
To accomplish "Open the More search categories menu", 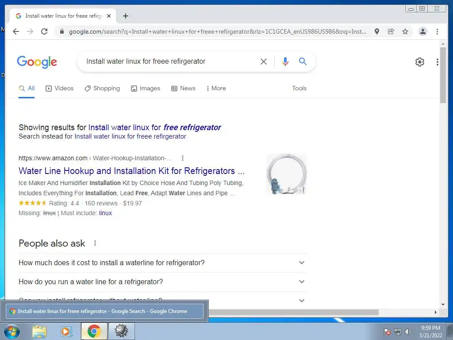I will 216,89.
